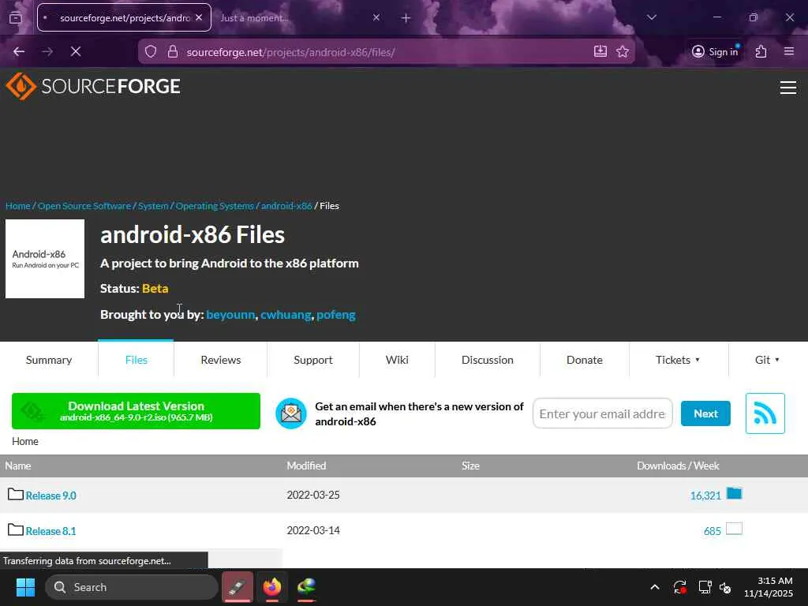
Task: Close the 'Just a moment...' tab
Action: (376, 18)
